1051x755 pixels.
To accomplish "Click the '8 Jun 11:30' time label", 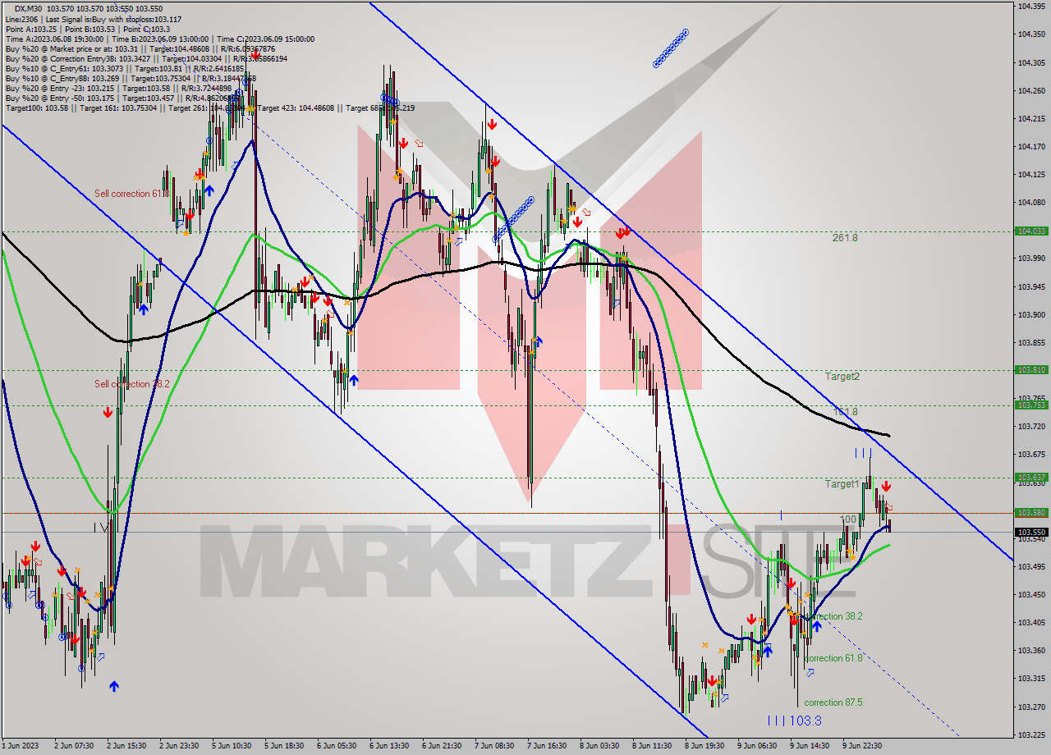I will 651,746.
